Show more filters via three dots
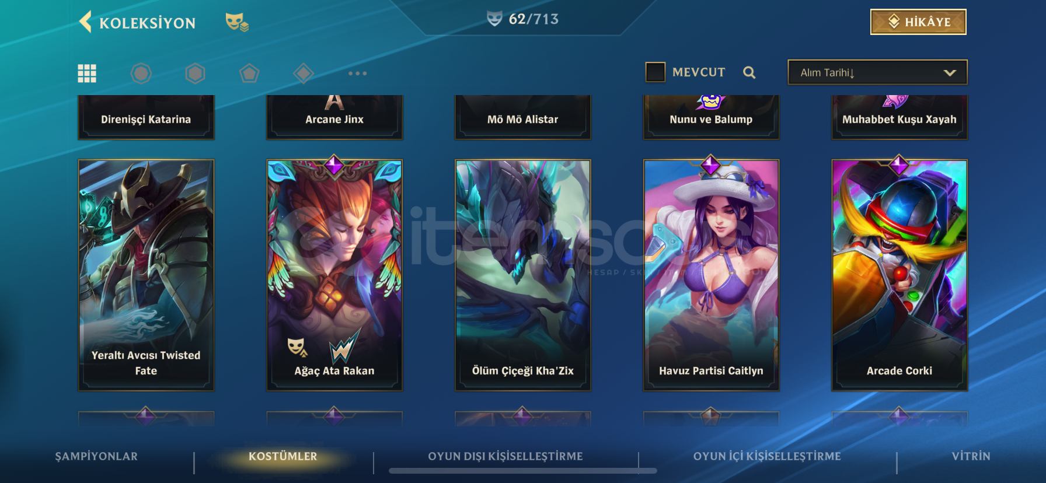Image resolution: width=1046 pixels, height=483 pixels. click(x=357, y=73)
